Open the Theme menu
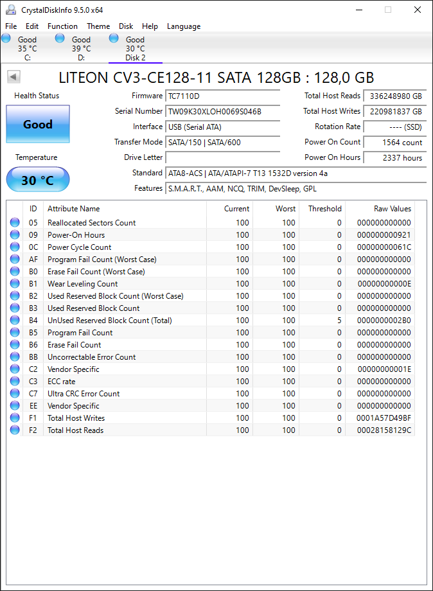This screenshot has width=433, height=591. tap(98, 26)
